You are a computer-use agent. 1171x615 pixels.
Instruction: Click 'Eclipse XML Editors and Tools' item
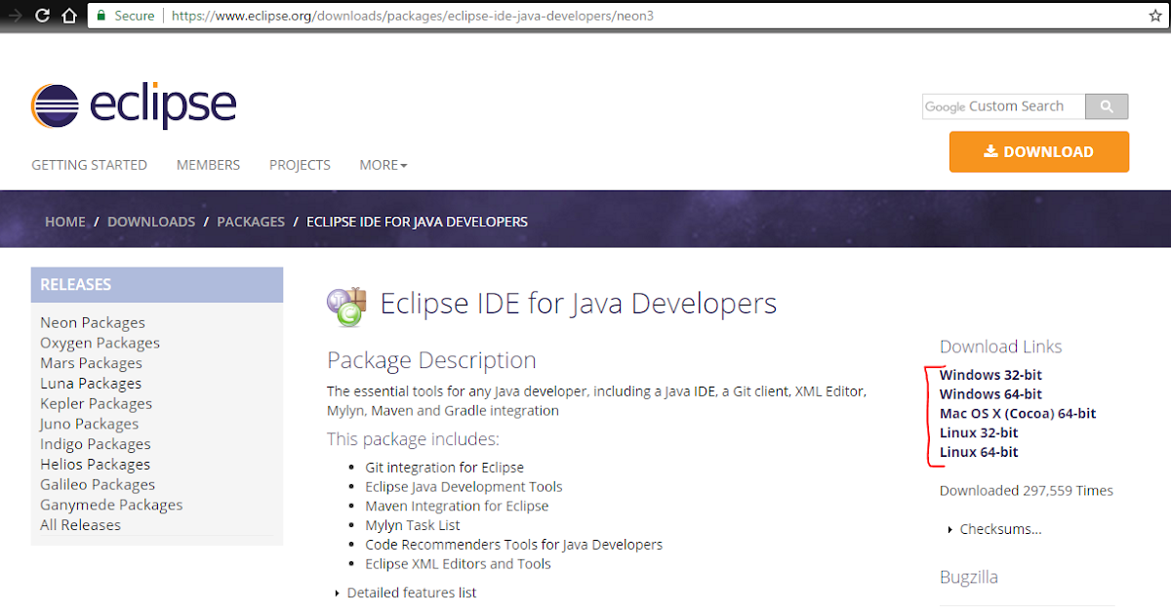coord(458,564)
